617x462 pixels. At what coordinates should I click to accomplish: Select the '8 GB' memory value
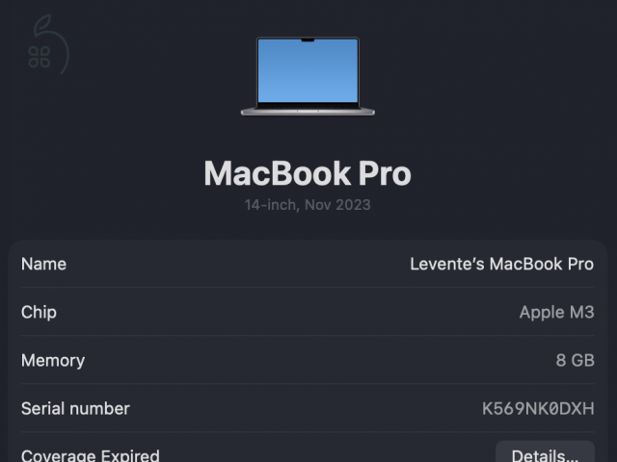(x=575, y=360)
